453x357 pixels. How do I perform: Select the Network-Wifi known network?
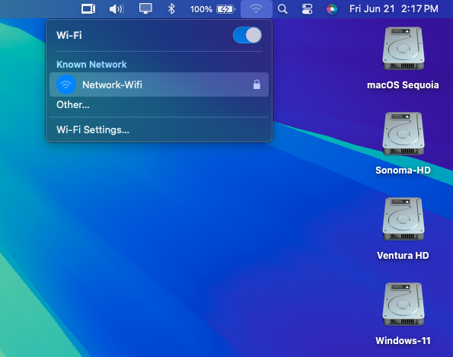coord(159,84)
